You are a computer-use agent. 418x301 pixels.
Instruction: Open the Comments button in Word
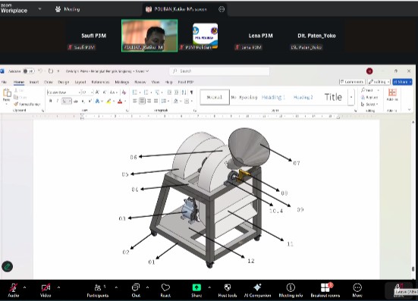tap(352, 82)
